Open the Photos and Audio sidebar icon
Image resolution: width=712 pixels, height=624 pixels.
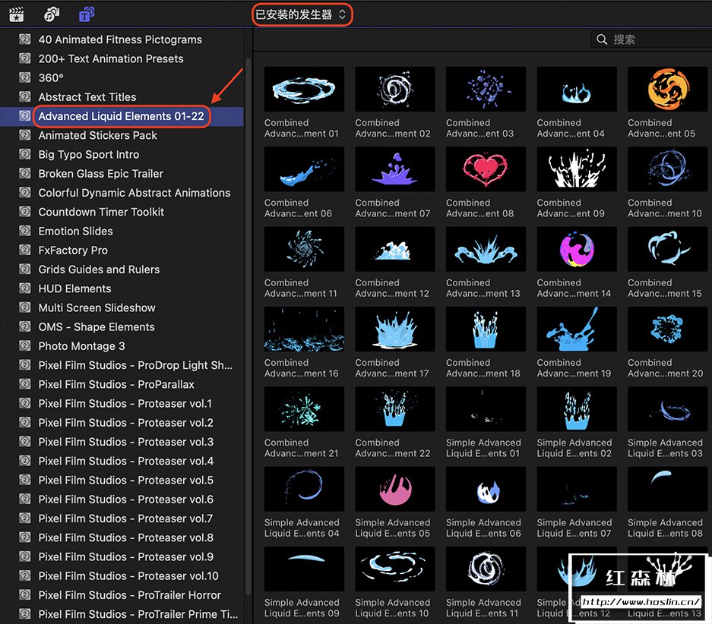(52, 14)
